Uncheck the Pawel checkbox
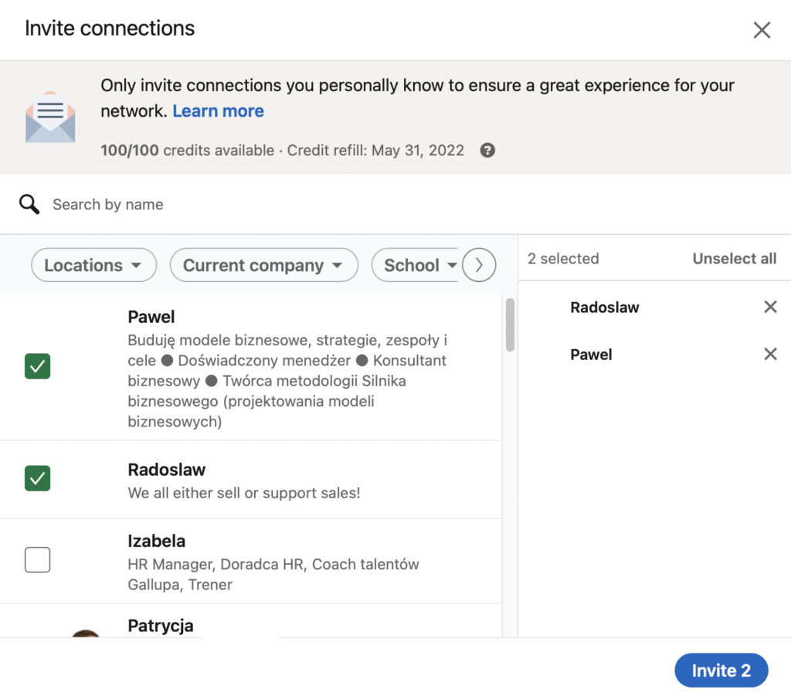This screenshot has width=791, height=696. pos(38,366)
